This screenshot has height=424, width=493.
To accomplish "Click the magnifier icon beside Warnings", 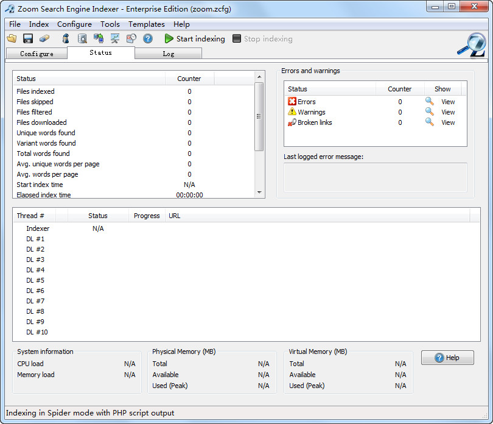I will pyautogui.click(x=428, y=112).
